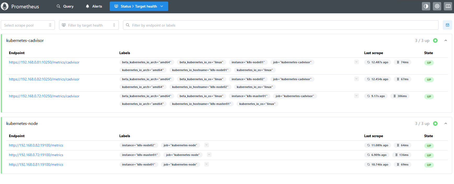Click UP state badge for 192.168.0.81 cadvisor
454x184 pixels.
click(x=429, y=63)
